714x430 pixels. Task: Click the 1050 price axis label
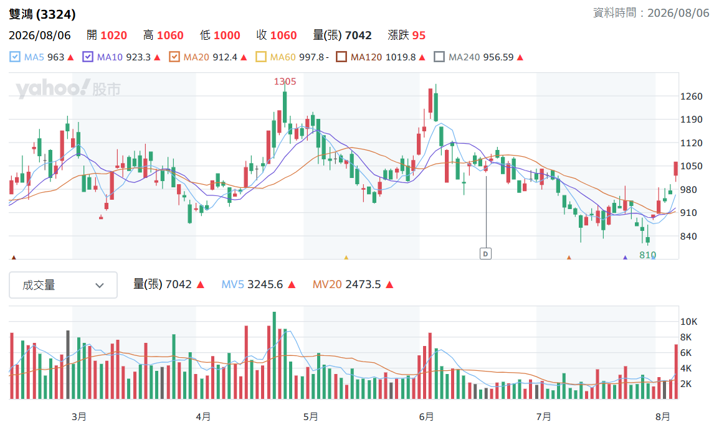691,166
